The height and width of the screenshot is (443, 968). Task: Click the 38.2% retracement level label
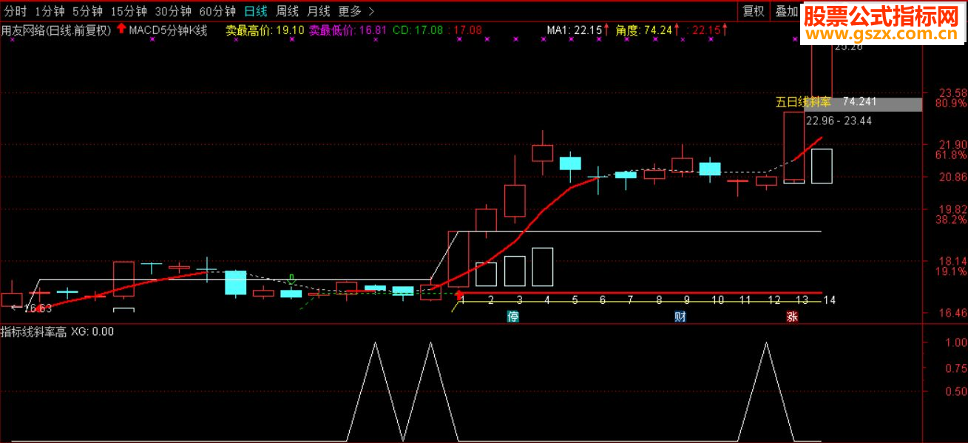pos(950,220)
